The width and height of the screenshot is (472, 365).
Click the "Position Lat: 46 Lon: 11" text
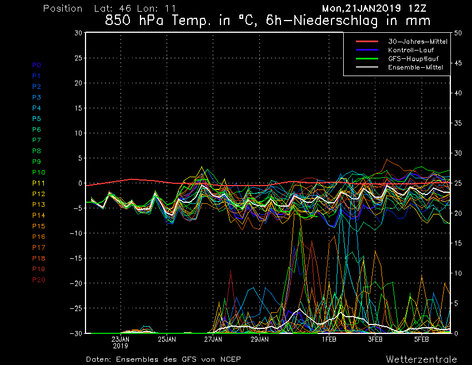pyautogui.click(x=109, y=8)
